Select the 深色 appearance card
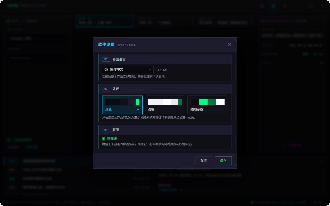 point(122,105)
